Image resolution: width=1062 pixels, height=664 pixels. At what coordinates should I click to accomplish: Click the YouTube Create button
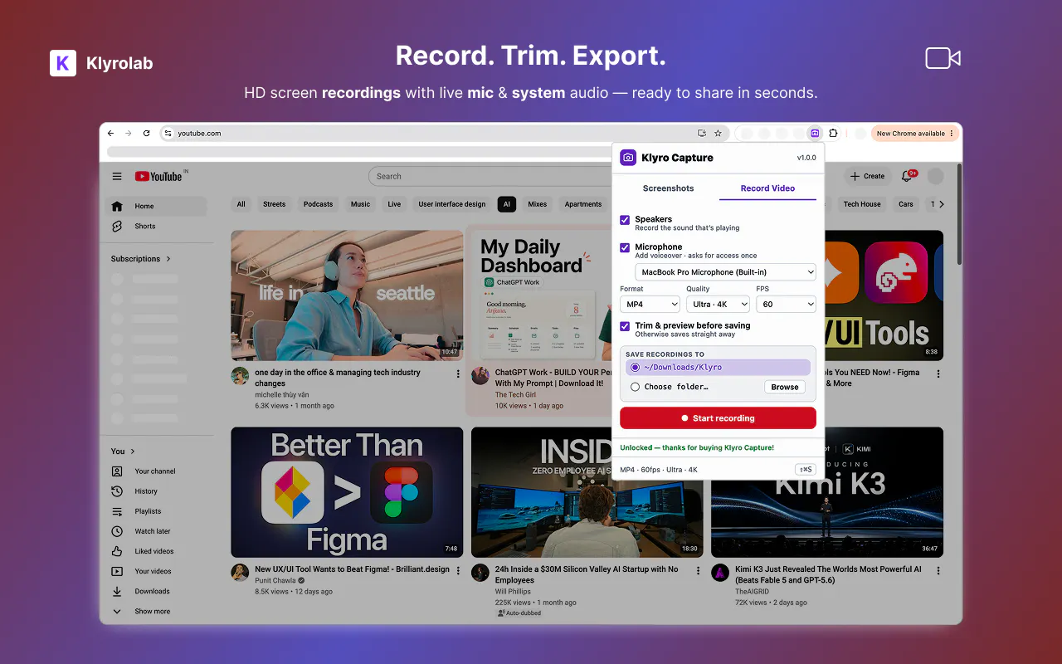[x=867, y=176]
